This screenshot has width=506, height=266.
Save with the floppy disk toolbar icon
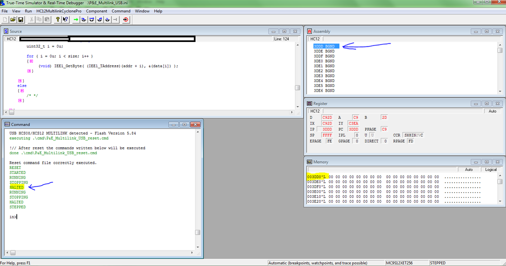[x=21, y=20]
